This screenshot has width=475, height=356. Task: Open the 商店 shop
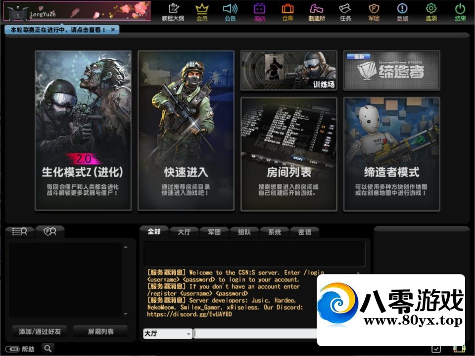[x=259, y=12]
